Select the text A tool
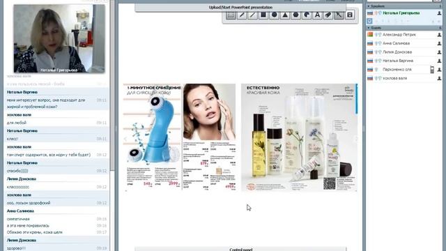The image size is (446, 251). pyautogui.click(x=318, y=15)
